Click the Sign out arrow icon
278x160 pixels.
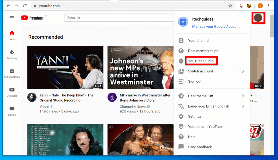(x=181, y=81)
